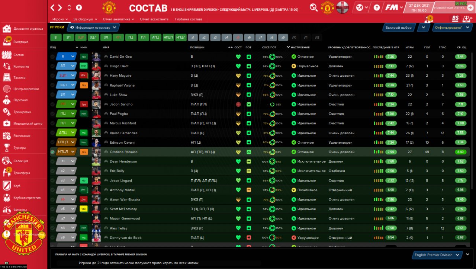The image size is (476, 269).
Task: Open Cristiano Ronaldo's face thumbnail
Action: click(x=96, y=152)
